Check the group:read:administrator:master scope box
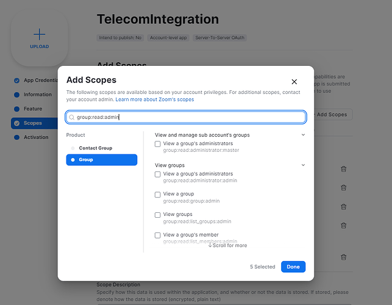Image resolution: width=392 pixels, height=305 pixels. 158,144
